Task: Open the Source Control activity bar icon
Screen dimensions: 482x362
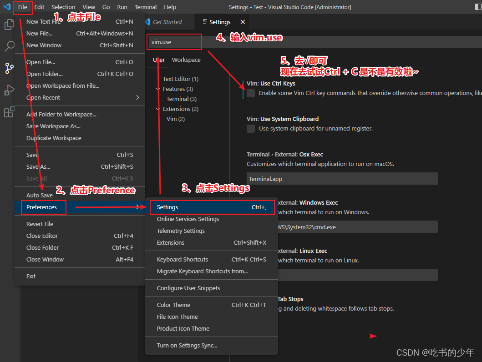Action: tap(9, 68)
